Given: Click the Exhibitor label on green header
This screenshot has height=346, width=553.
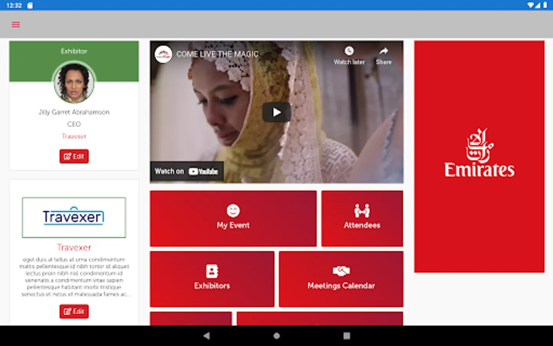Looking at the screenshot, I should tap(74, 51).
